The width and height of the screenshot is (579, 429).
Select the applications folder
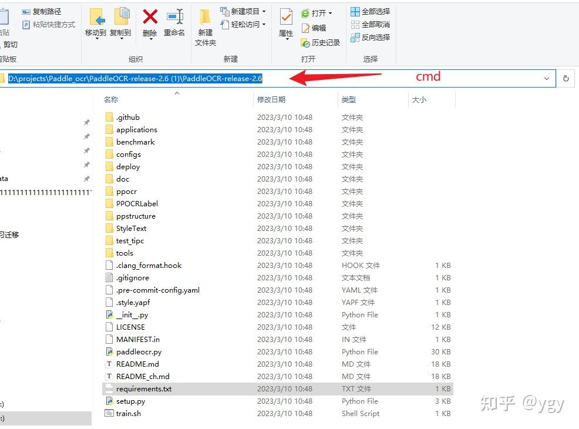click(137, 130)
